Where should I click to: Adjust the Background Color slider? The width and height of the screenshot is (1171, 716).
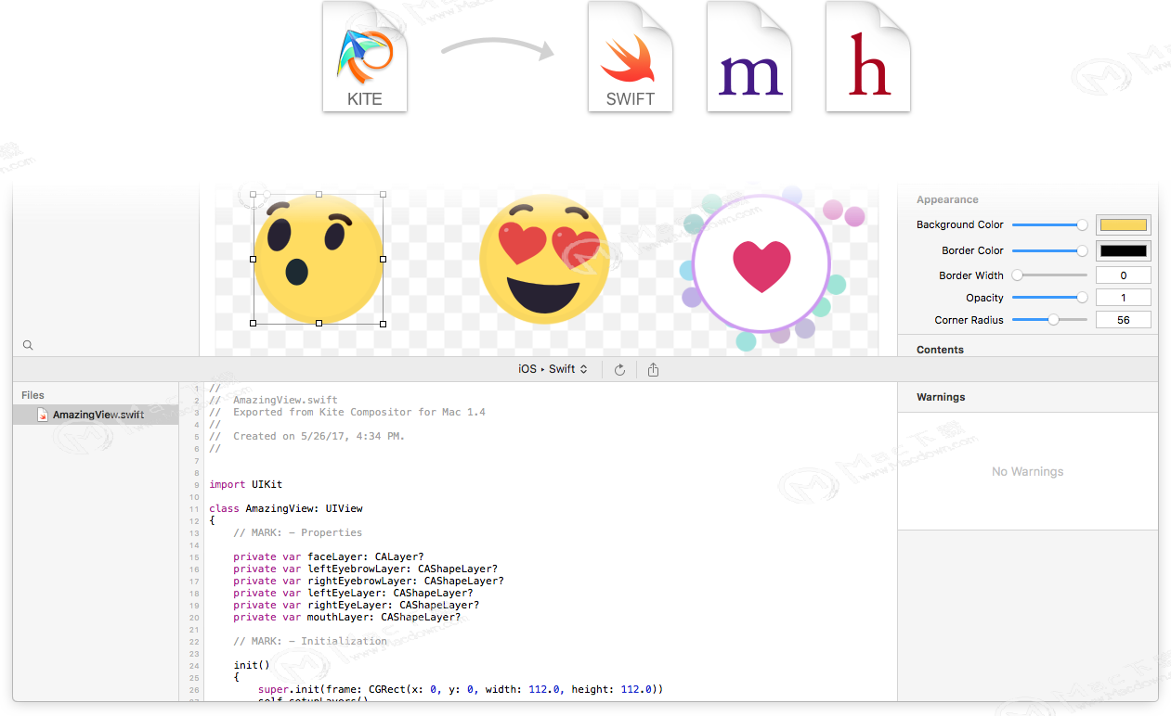[1049, 224]
